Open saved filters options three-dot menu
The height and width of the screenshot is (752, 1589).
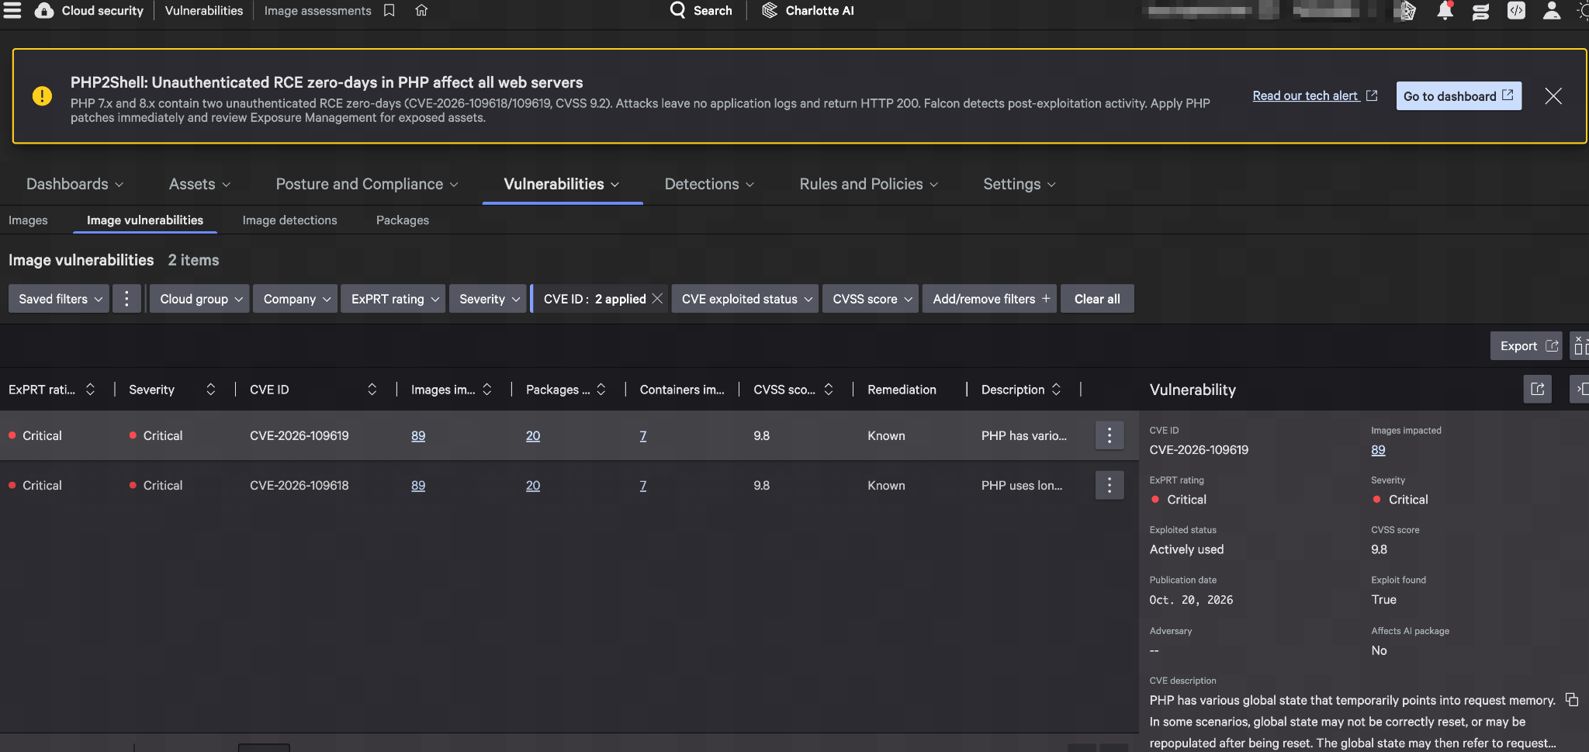126,299
